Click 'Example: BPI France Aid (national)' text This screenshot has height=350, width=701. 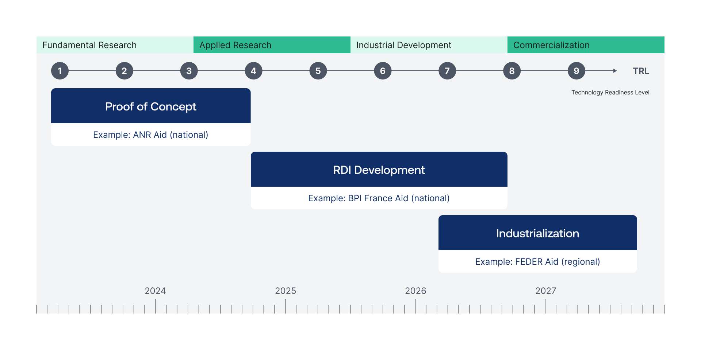(x=379, y=198)
